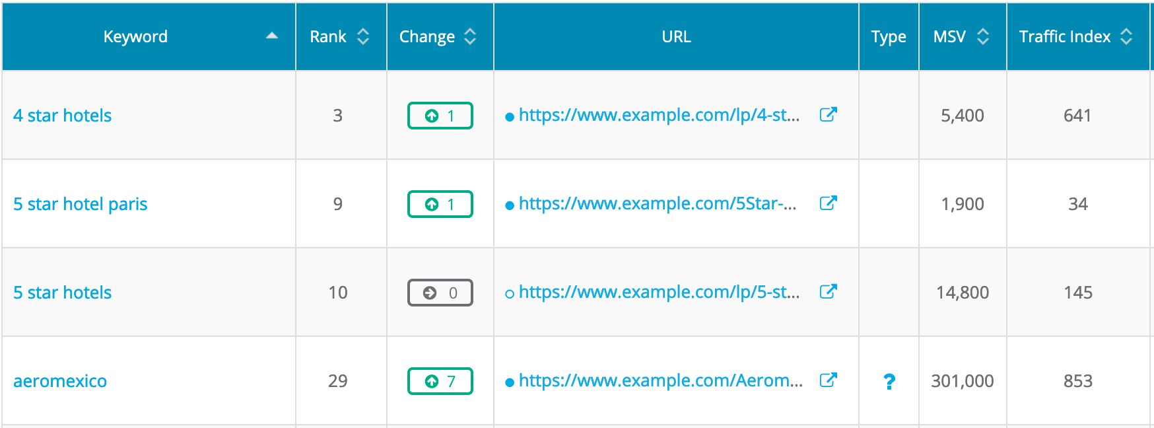Select the Type column header
Screen dimensions: 1154x428
(x=888, y=36)
